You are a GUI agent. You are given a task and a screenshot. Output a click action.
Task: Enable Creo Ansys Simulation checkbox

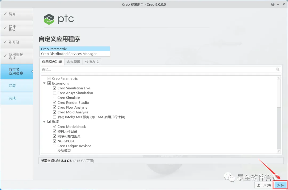click(x=55, y=93)
